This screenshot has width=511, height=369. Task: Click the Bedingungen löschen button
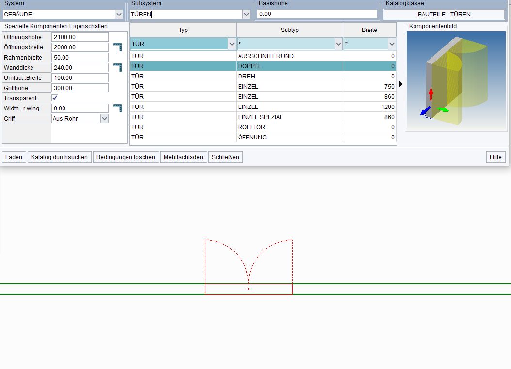click(x=126, y=157)
